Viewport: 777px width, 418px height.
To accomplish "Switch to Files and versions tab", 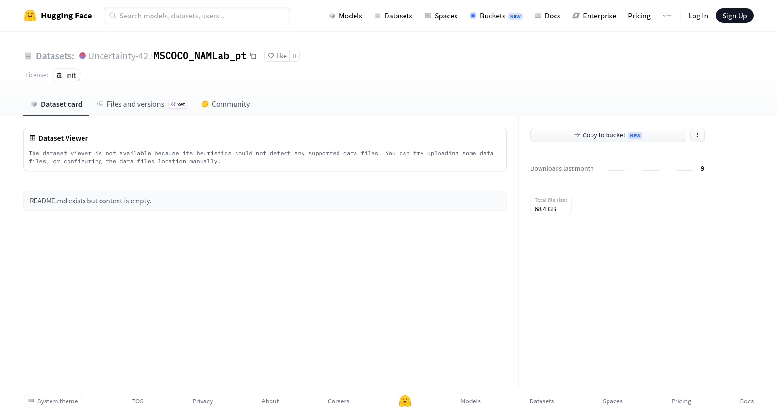I will tap(142, 104).
